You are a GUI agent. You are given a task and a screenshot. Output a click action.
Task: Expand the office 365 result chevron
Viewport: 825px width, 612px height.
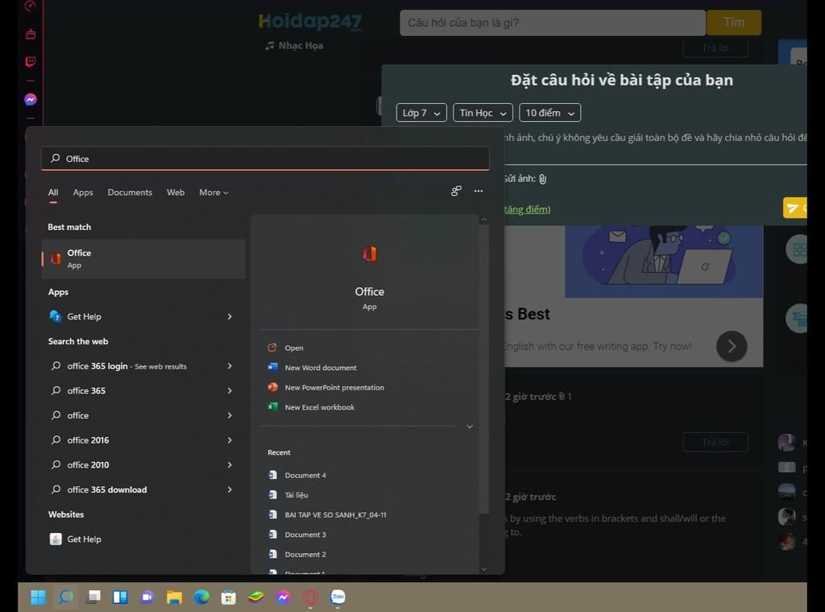[230, 391]
